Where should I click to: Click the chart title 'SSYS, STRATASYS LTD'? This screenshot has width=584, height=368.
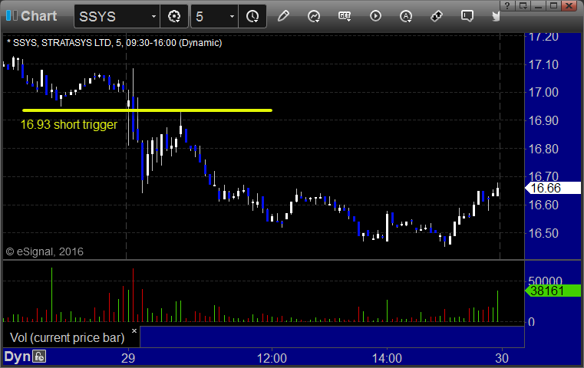point(62,43)
